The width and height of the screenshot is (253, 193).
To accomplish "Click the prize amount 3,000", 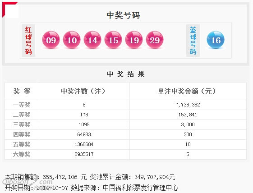I will (x=188, y=124).
